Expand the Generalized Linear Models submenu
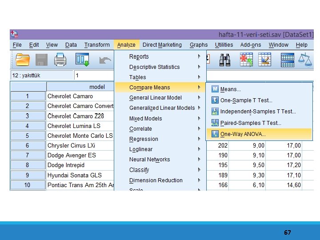This screenshot has width=320, height=240. (x=160, y=108)
